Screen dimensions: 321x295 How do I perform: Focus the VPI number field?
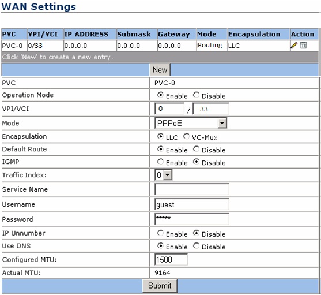coord(169,109)
